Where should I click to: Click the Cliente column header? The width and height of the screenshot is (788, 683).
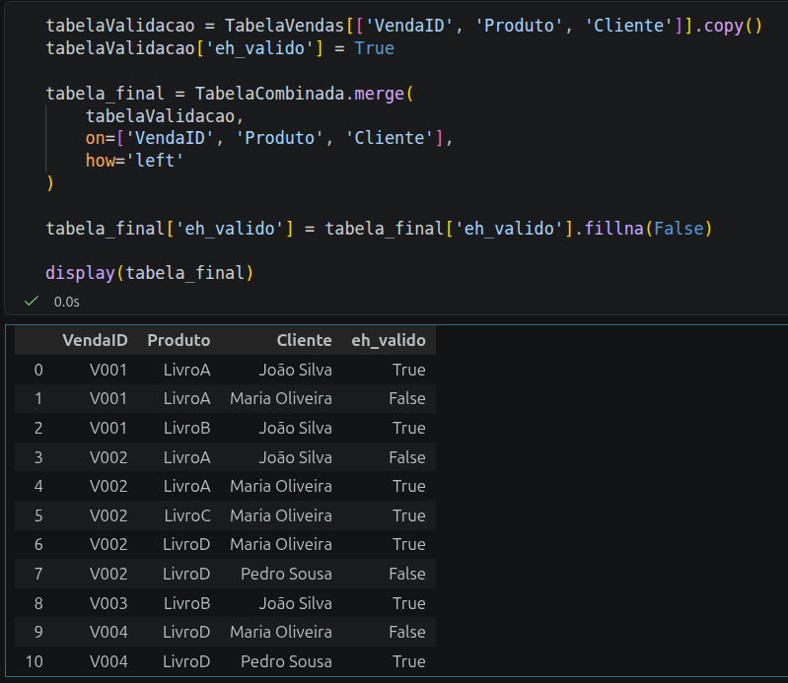304,340
